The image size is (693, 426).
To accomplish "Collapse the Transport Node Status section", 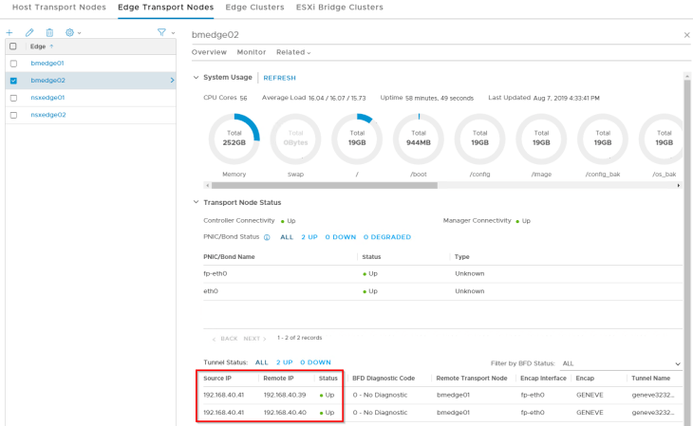I will tap(196, 202).
